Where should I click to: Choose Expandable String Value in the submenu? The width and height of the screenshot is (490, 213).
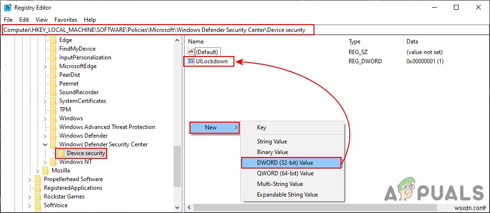coord(287,195)
